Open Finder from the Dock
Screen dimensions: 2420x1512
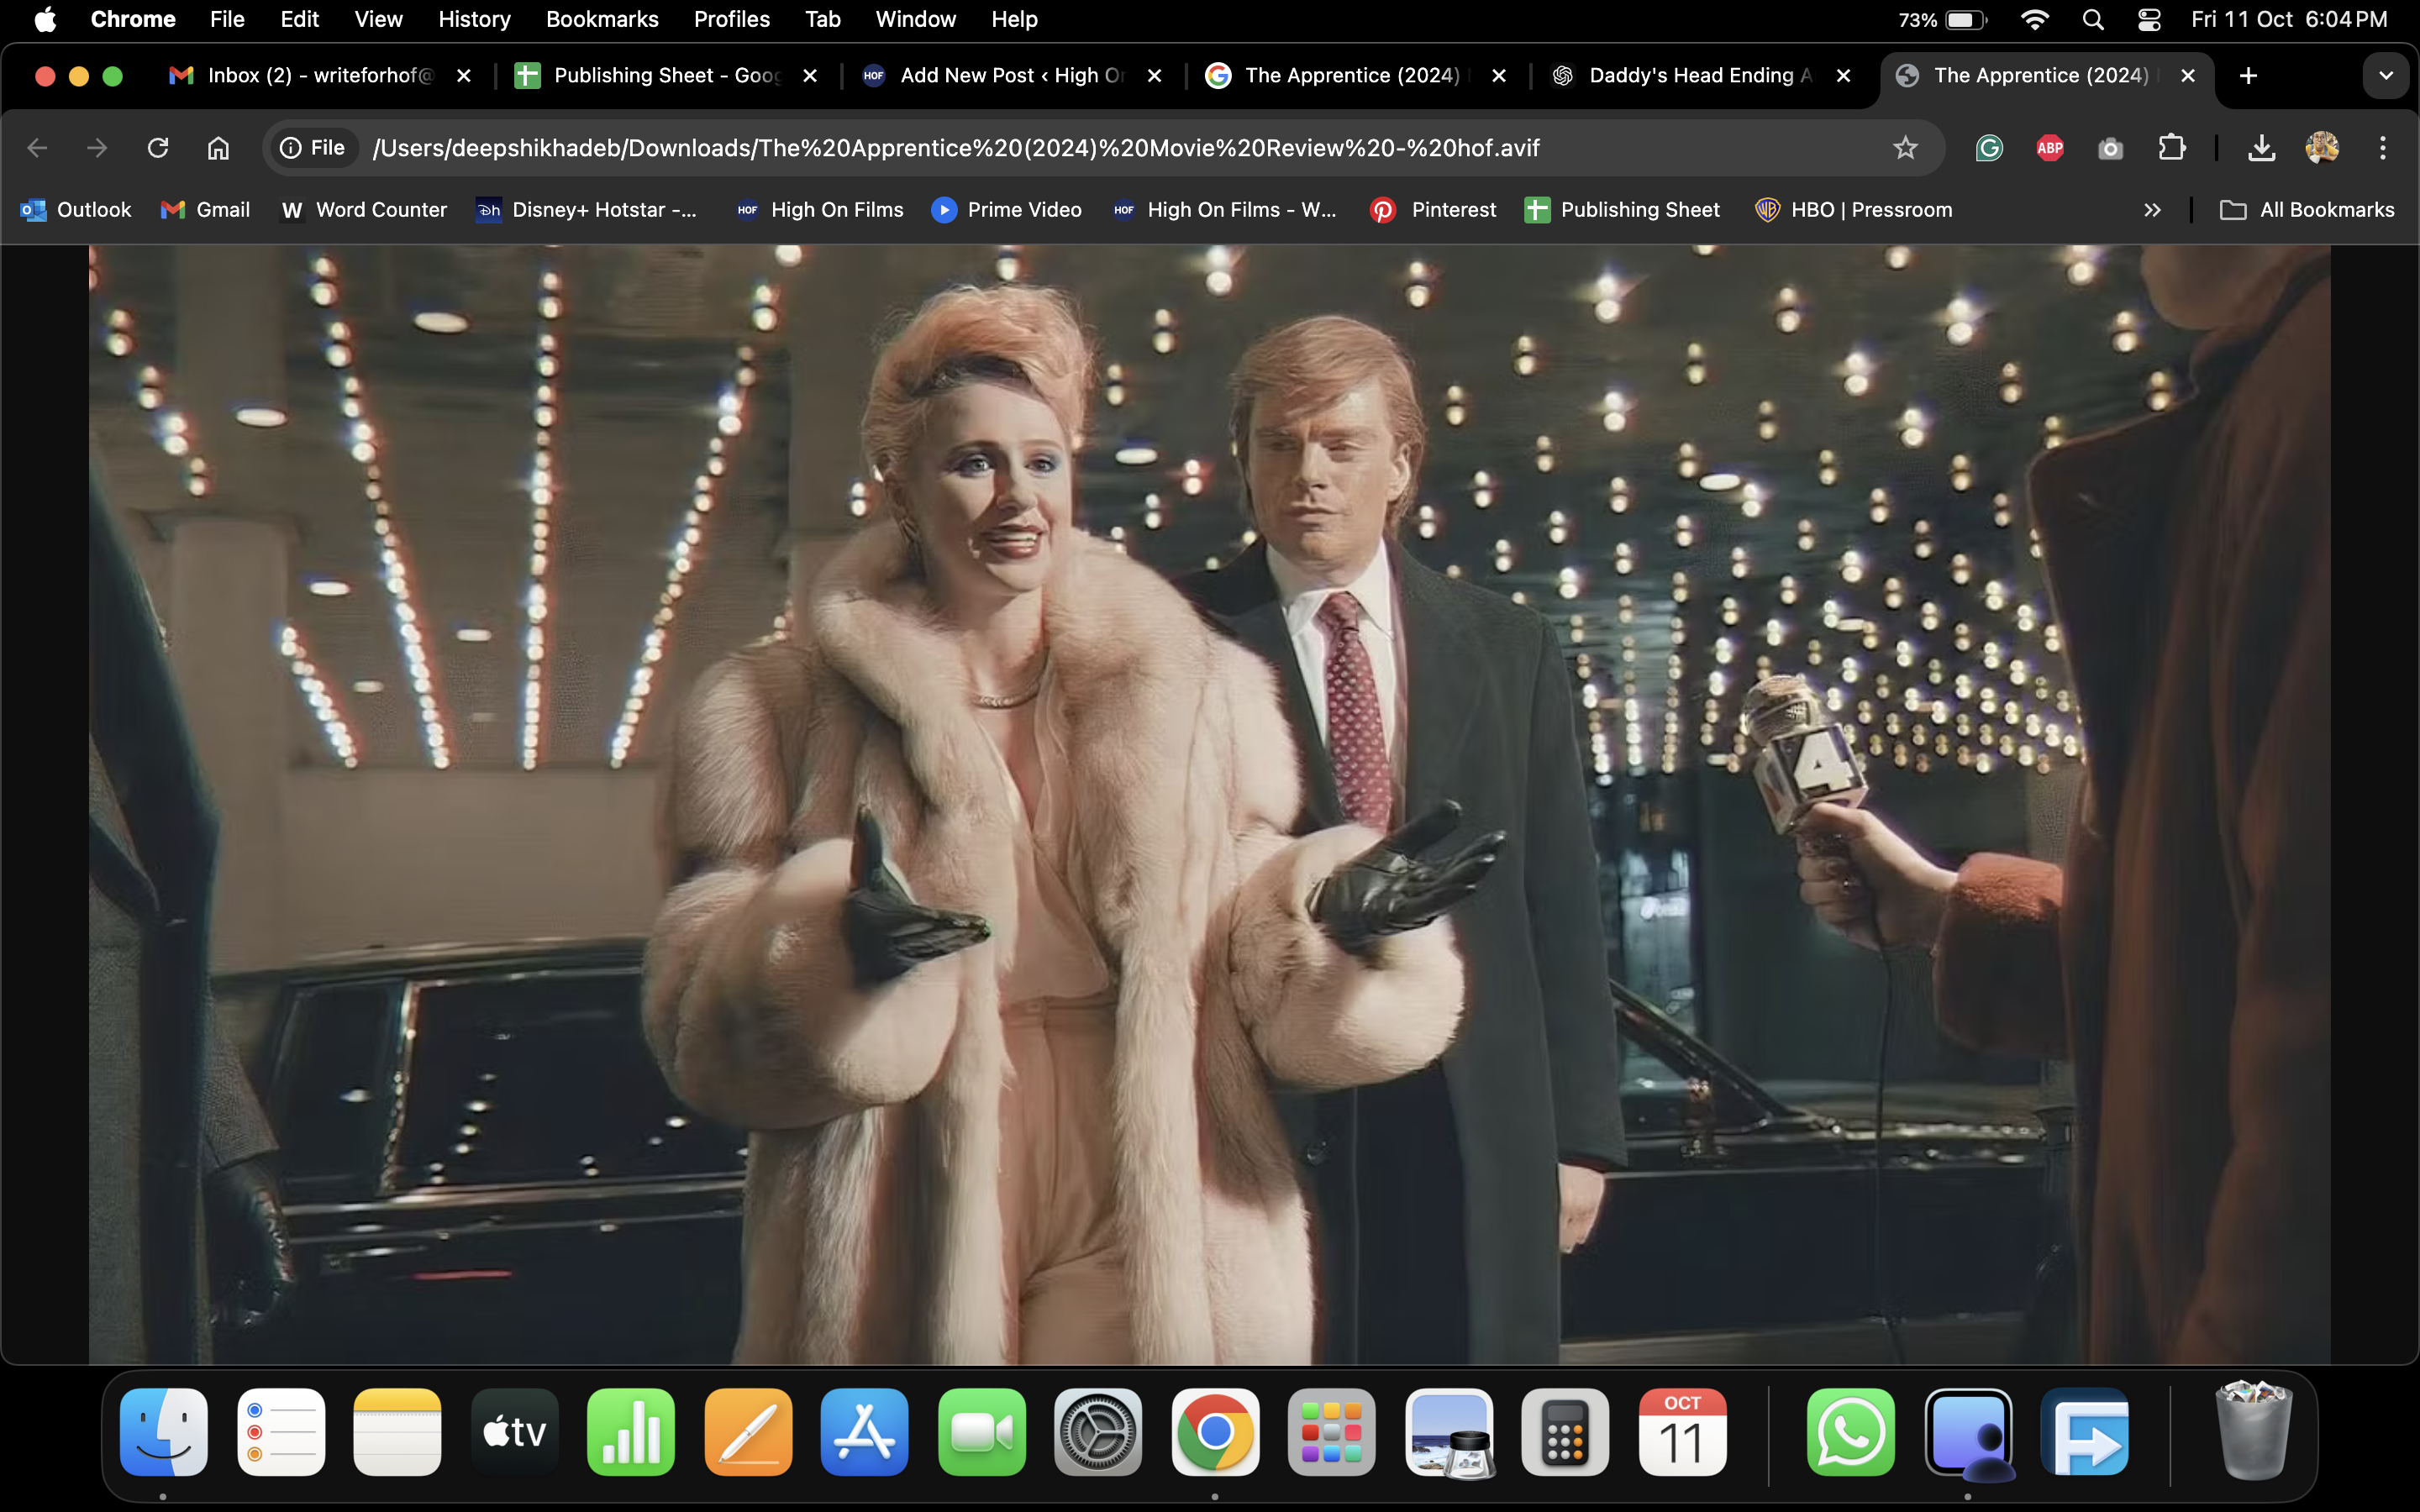(164, 1432)
